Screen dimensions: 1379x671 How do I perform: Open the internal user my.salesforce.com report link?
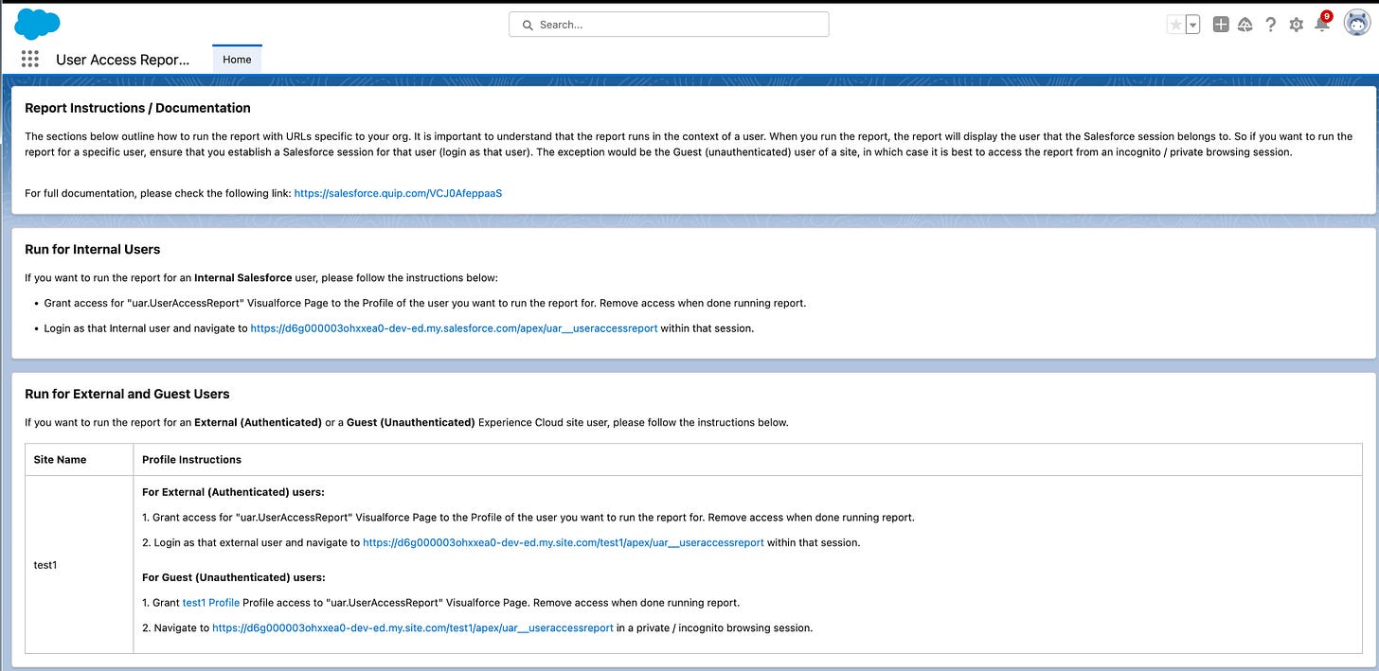pos(454,328)
